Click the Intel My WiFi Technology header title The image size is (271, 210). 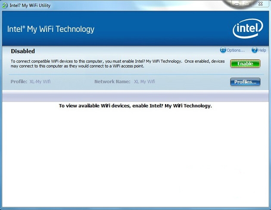click(x=51, y=29)
